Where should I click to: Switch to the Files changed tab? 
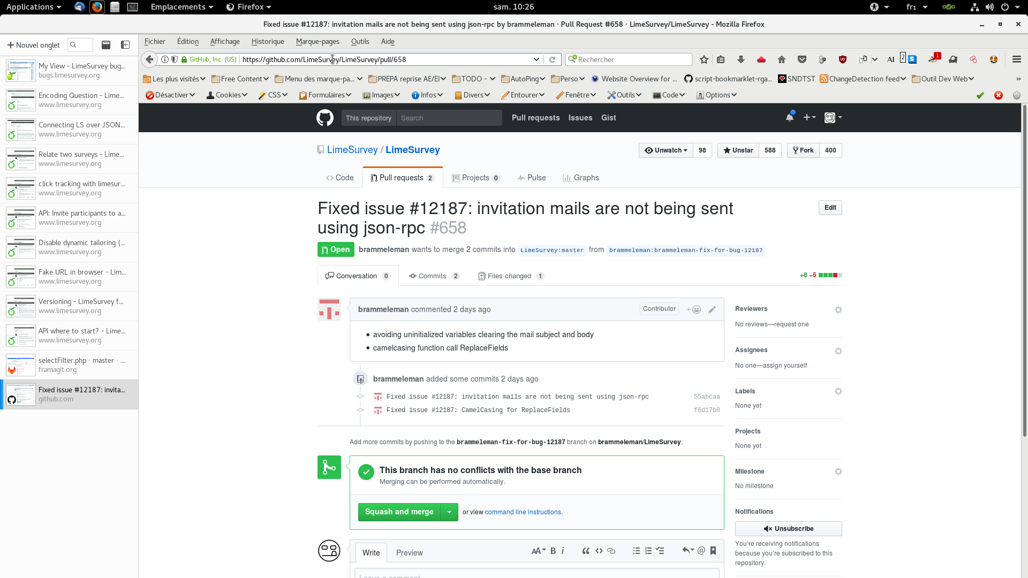click(509, 276)
